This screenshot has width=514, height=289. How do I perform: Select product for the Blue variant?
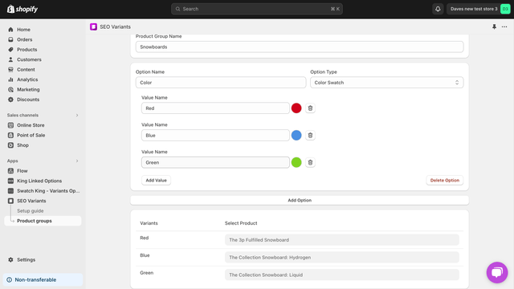coord(342,257)
